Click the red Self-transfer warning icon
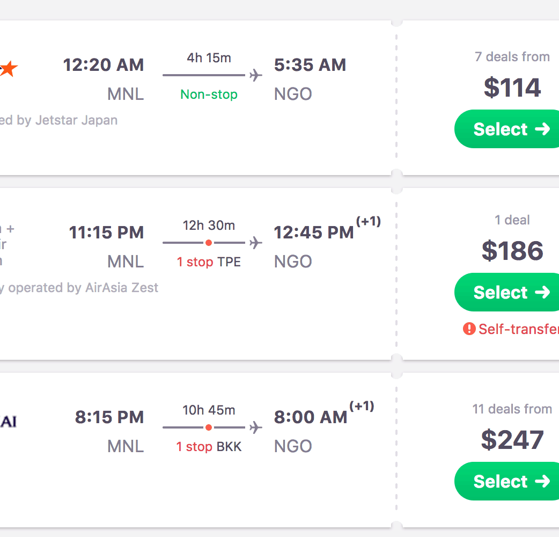This screenshot has height=537, width=559. pos(469,329)
